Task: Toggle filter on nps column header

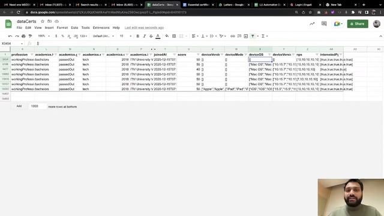Action: click(317, 55)
